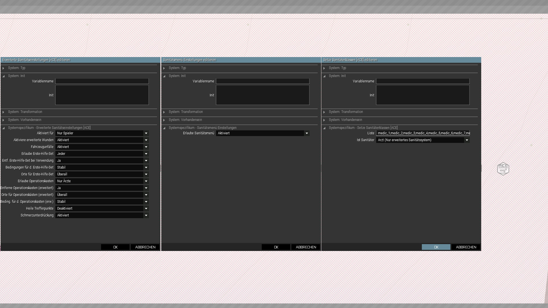Open the Schmerzunterdrückung dropdown arrow

(x=146, y=215)
